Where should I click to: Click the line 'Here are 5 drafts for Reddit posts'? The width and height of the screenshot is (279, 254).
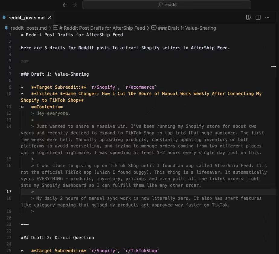point(125,48)
